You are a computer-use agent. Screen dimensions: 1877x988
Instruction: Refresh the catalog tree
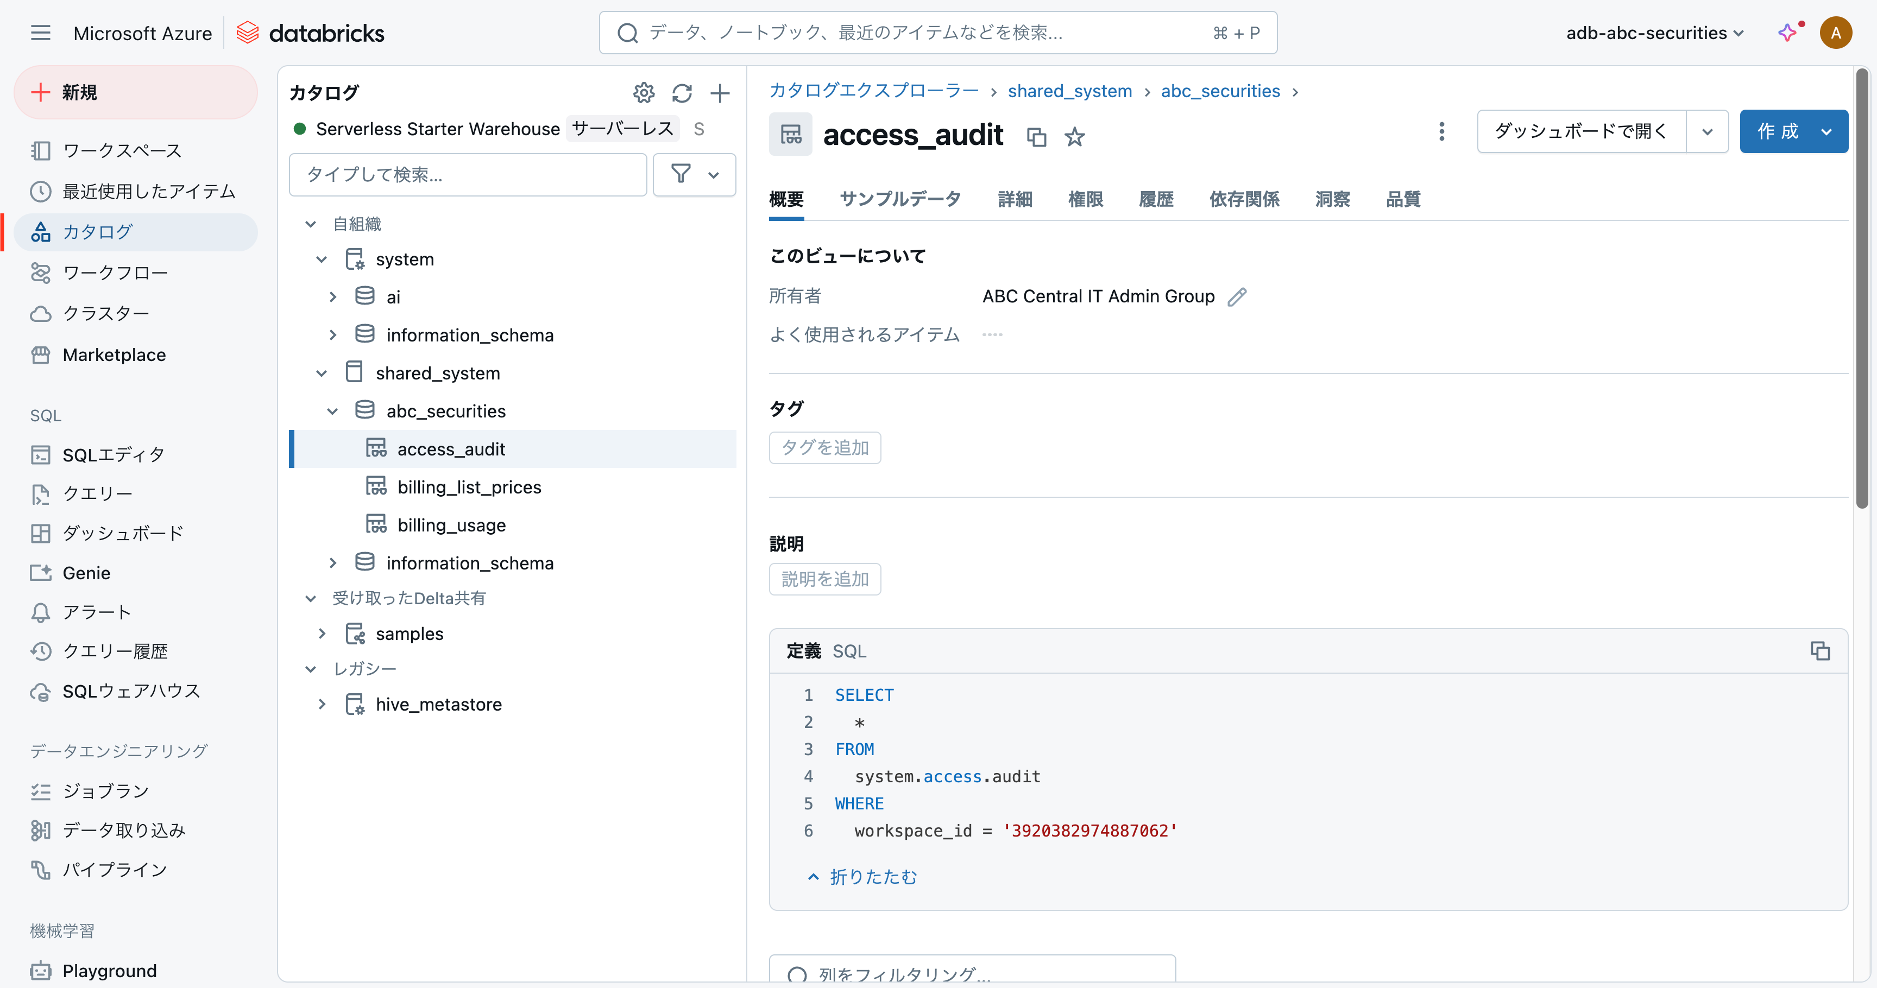pos(682,92)
